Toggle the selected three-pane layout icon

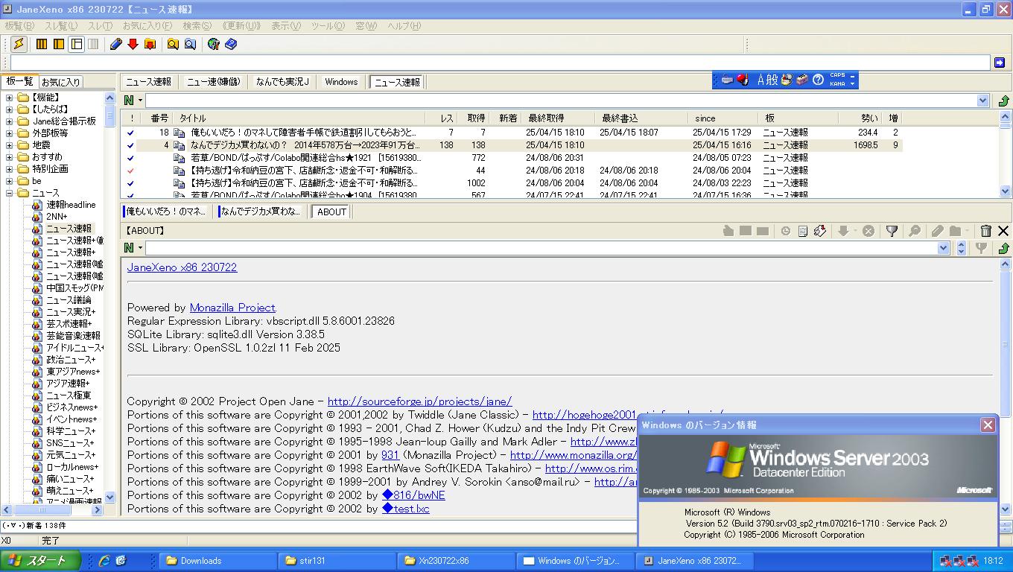click(76, 44)
